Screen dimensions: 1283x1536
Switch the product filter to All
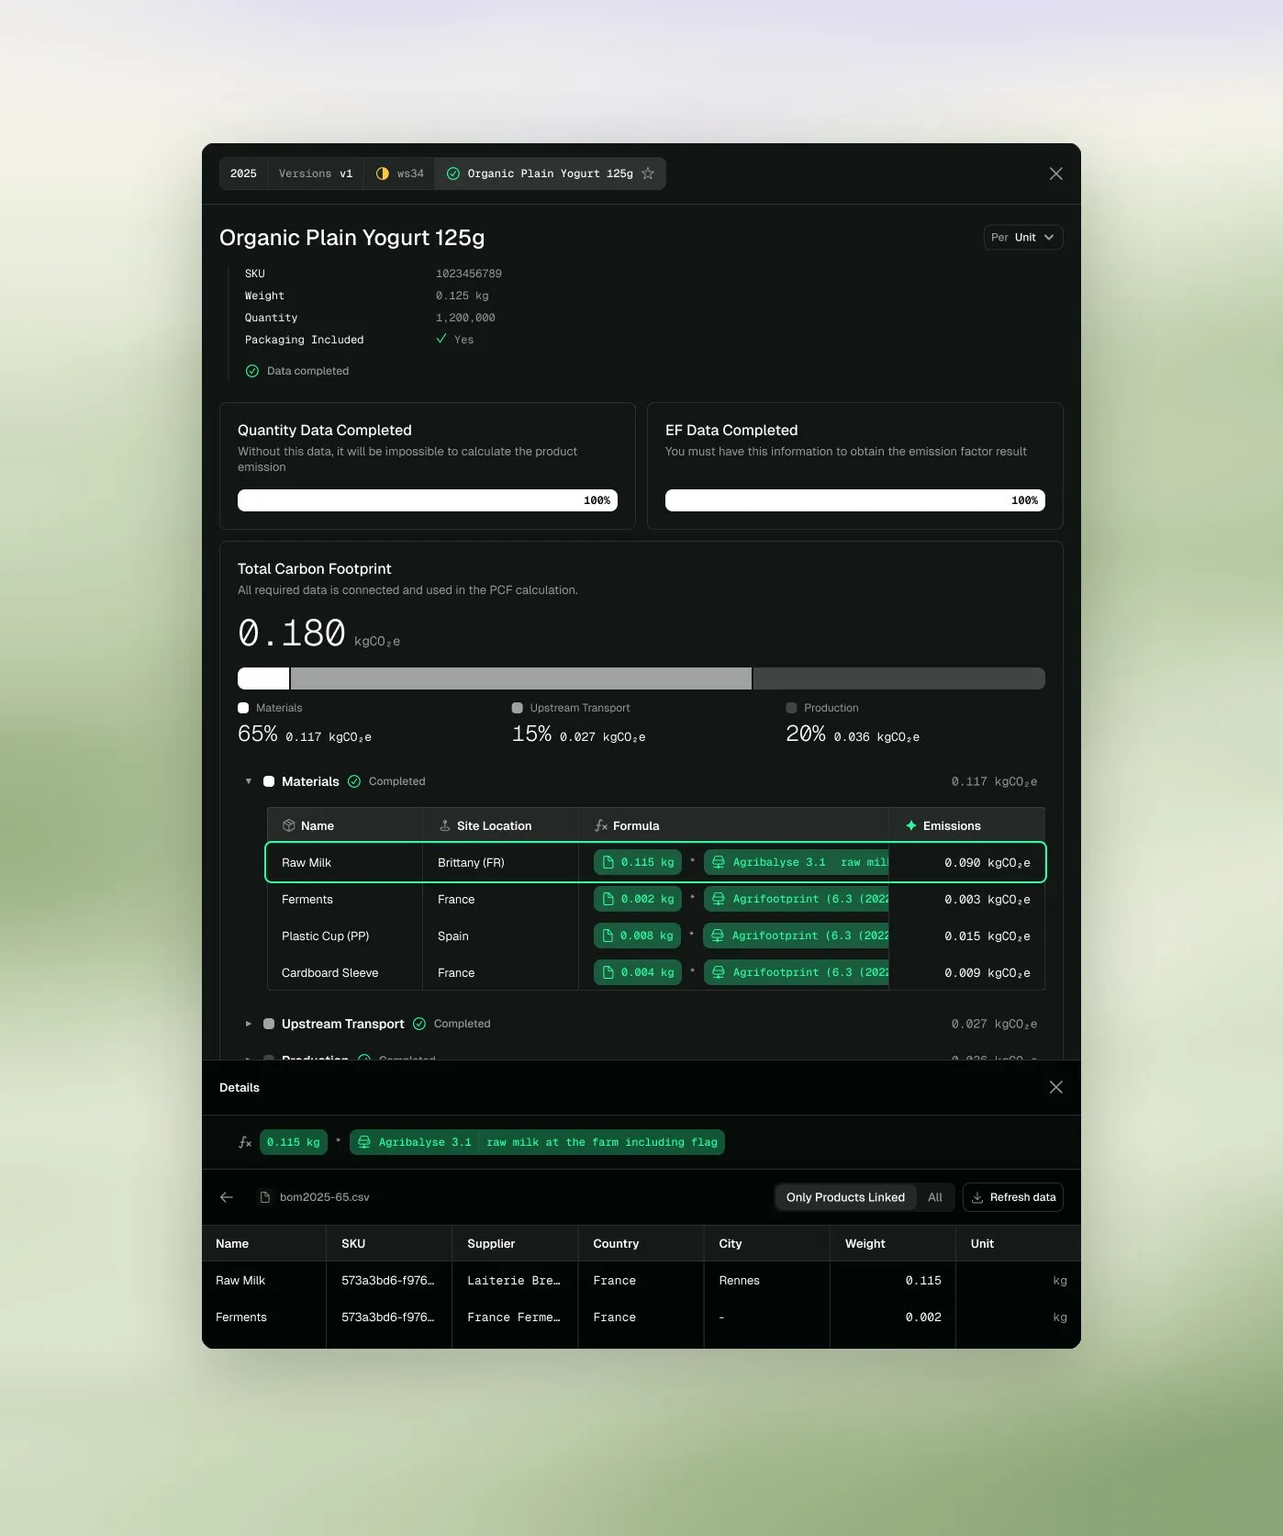[935, 1197]
